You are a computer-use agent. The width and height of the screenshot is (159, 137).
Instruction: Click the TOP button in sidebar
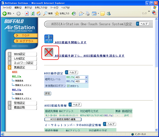[26, 35]
